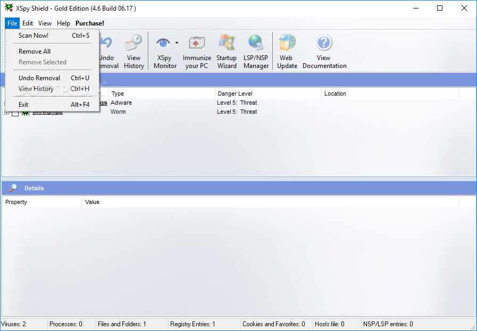The image size is (477, 331).
Task: Click the Purchase! menu item
Action: point(90,23)
